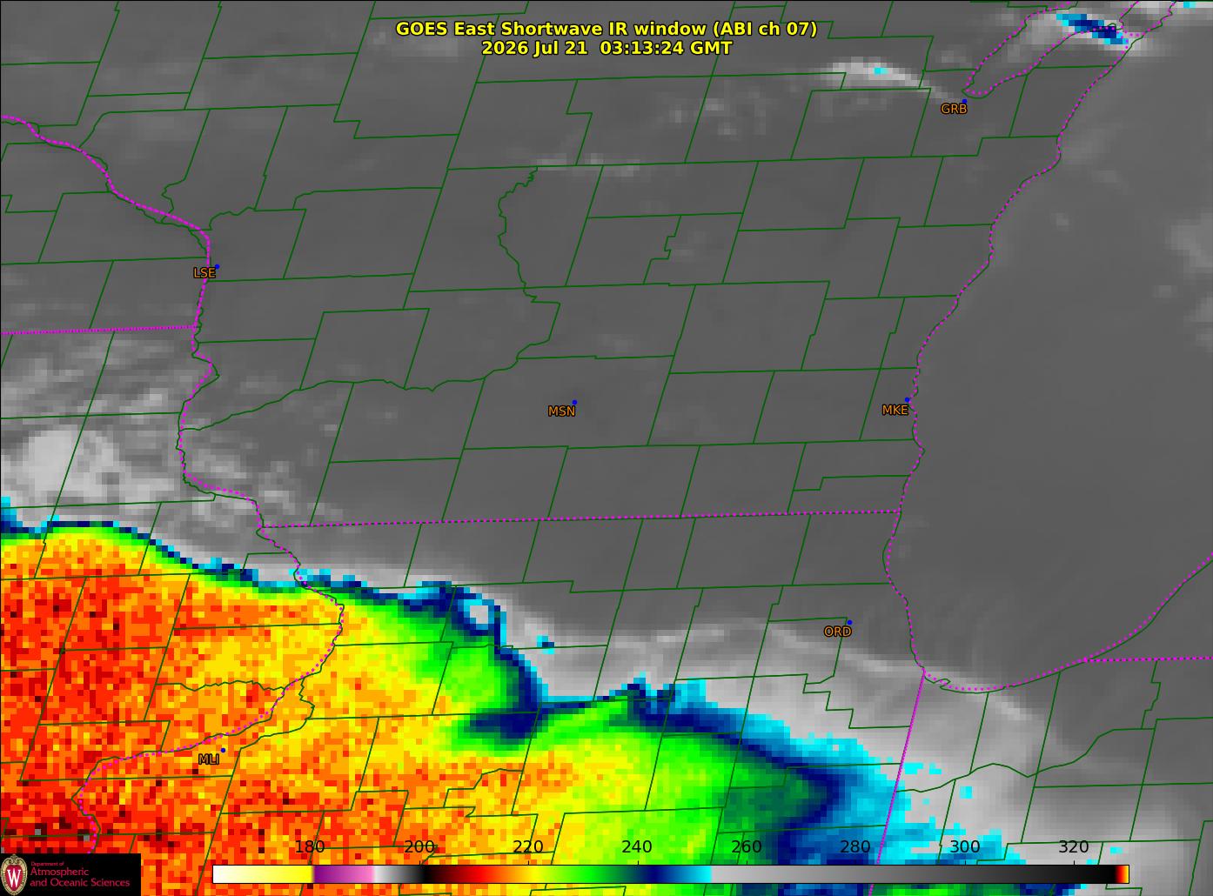Click the GOES East Shortwave IR title
The image size is (1213, 896).
[x=606, y=29]
